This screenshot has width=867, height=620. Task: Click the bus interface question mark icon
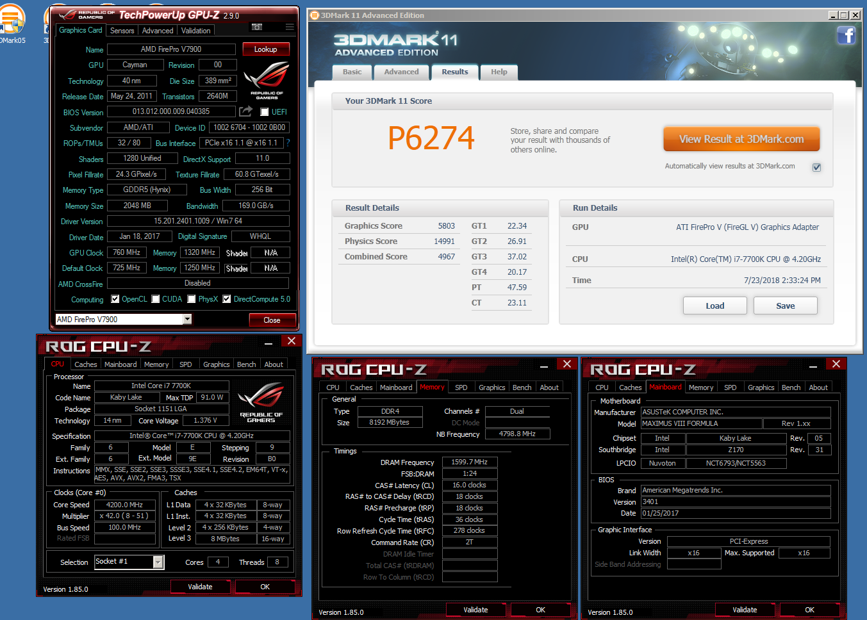tap(288, 143)
